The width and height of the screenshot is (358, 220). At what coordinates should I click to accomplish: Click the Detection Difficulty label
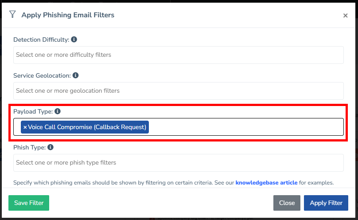(41, 39)
